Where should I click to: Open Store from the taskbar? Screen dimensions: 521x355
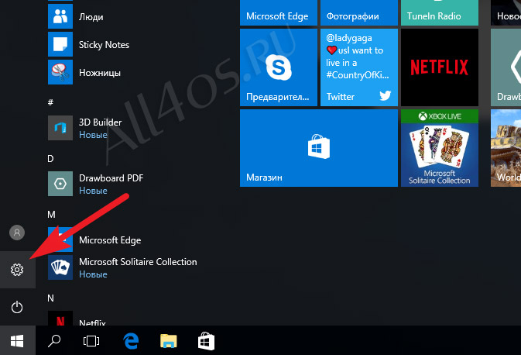coord(206,341)
